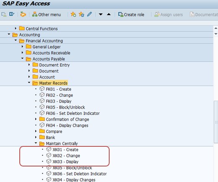Collapse the Accounts Payable node

(22, 58)
